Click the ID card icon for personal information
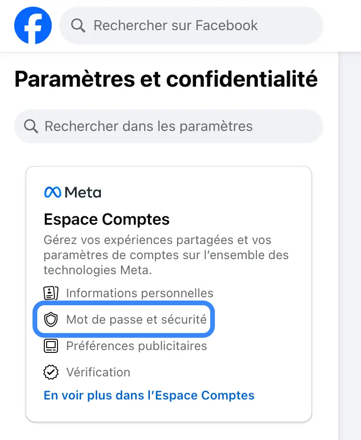This screenshot has width=361, height=440. [x=50, y=293]
